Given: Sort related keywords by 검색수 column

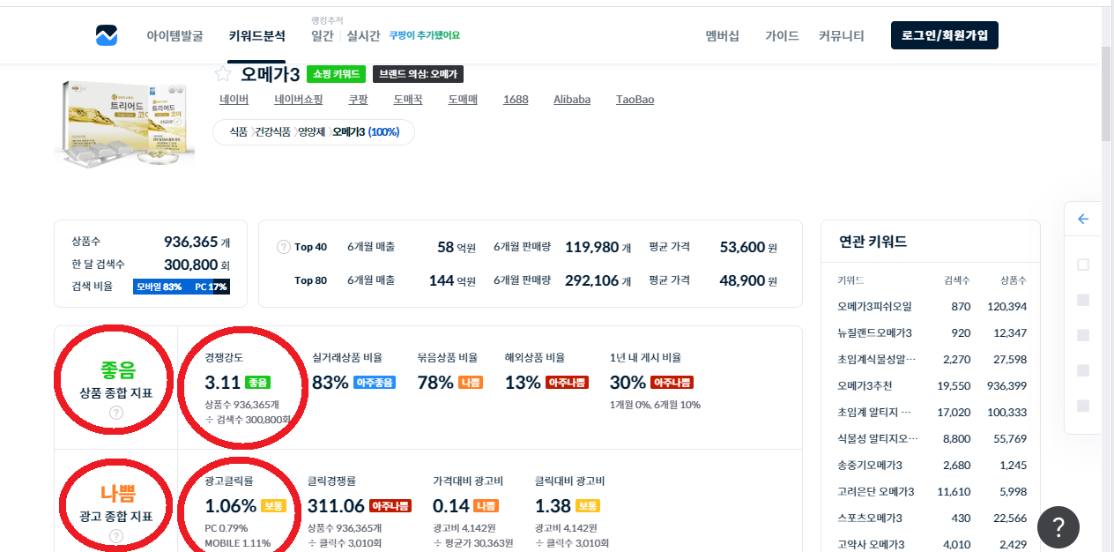Looking at the screenshot, I should pos(956,280).
